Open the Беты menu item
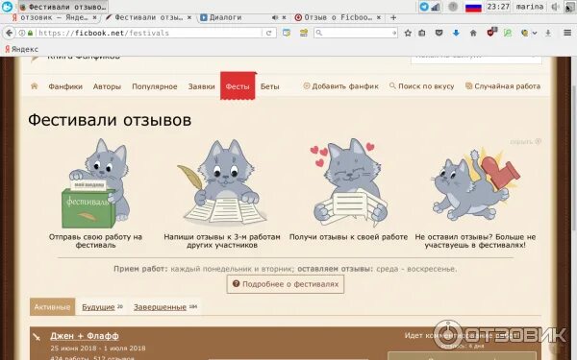577x360 pixels. click(x=269, y=86)
